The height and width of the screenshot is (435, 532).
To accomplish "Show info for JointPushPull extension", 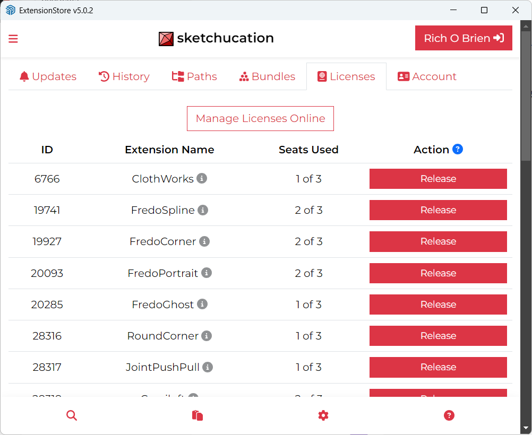I will [x=208, y=367].
